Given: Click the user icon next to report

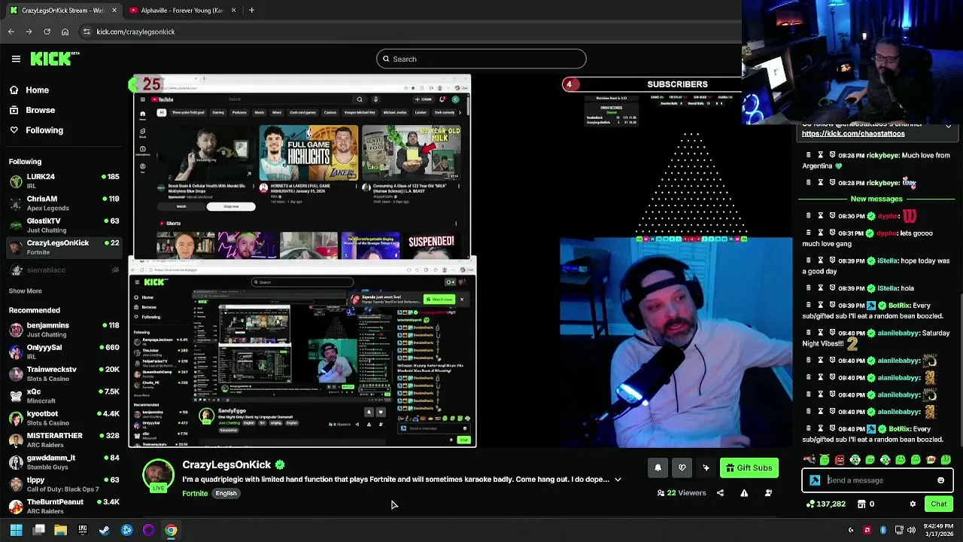Looking at the screenshot, I should (x=768, y=493).
